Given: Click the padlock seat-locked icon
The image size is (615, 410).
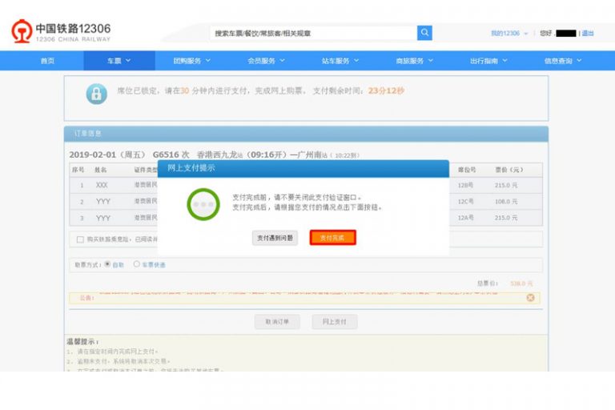Looking at the screenshot, I should [96, 94].
